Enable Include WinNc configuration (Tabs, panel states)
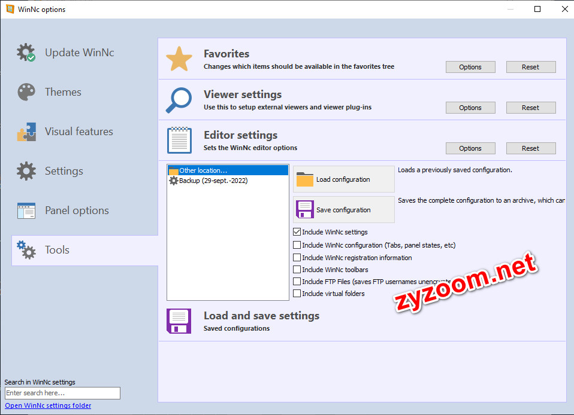 click(x=297, y=245)
